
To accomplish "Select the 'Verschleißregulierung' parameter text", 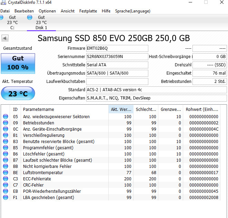I will click(43, 135).
